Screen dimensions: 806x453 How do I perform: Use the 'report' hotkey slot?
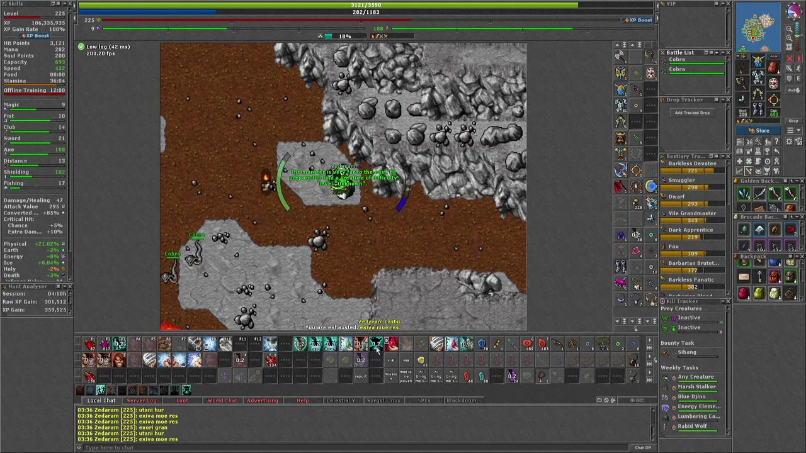[361, 376]
